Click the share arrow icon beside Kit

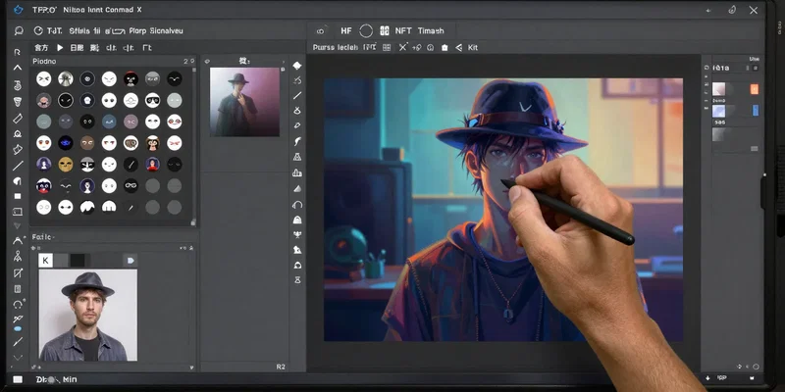click(x=458, y=47)
